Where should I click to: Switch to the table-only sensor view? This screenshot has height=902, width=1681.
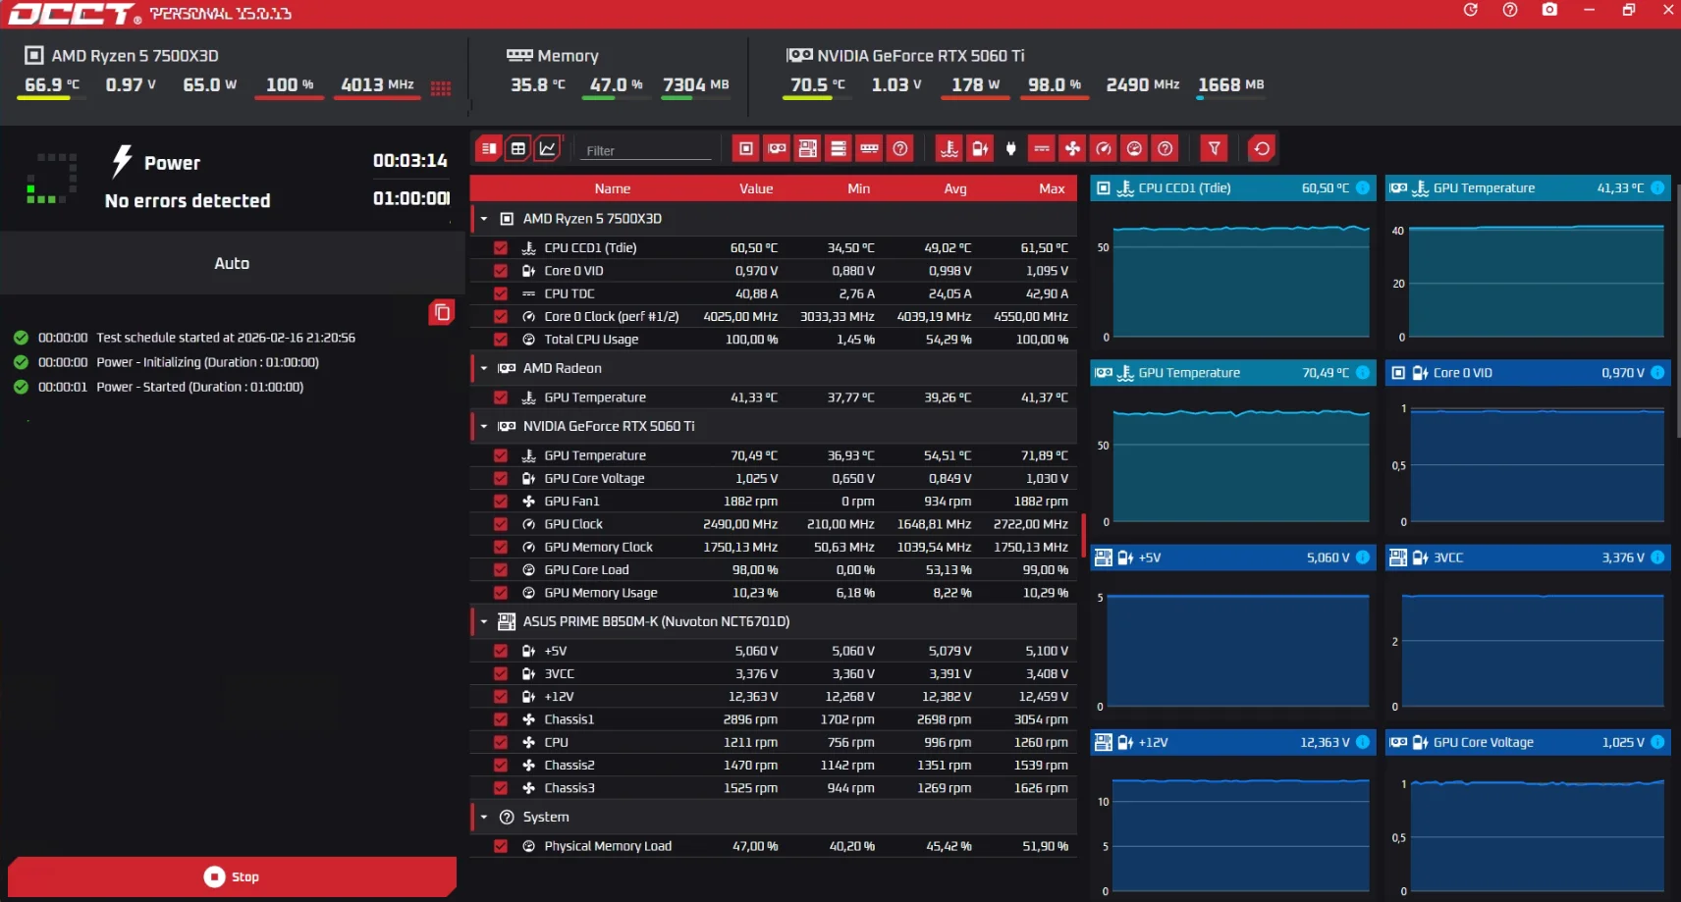point(518,148)
